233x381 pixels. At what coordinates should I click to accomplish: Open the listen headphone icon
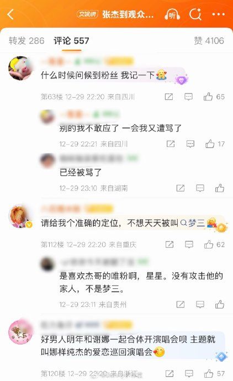point(172,14)
